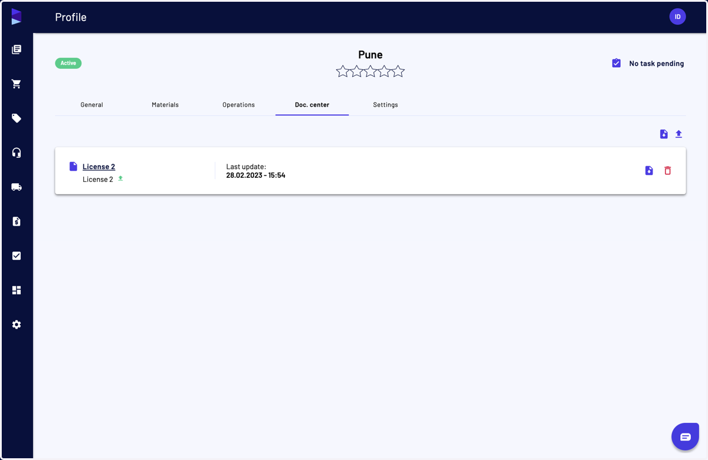
Task: Switch to the Materials tab
Action: (x=165, y=105)
